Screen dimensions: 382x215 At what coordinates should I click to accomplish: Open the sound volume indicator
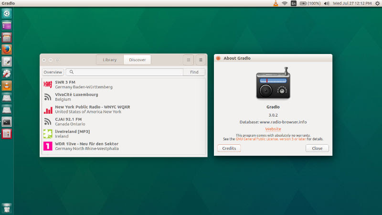327,3
